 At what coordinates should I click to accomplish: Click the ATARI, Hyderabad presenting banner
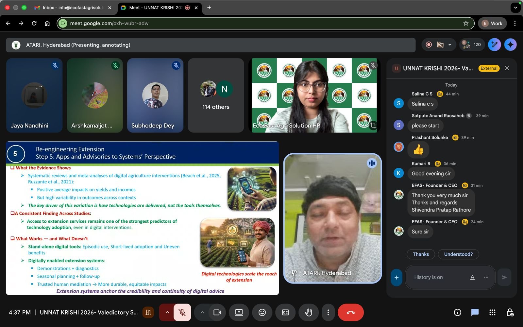pos(211,45)
